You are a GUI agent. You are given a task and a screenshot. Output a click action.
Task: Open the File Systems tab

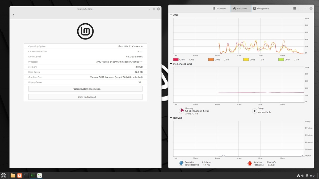261,8
